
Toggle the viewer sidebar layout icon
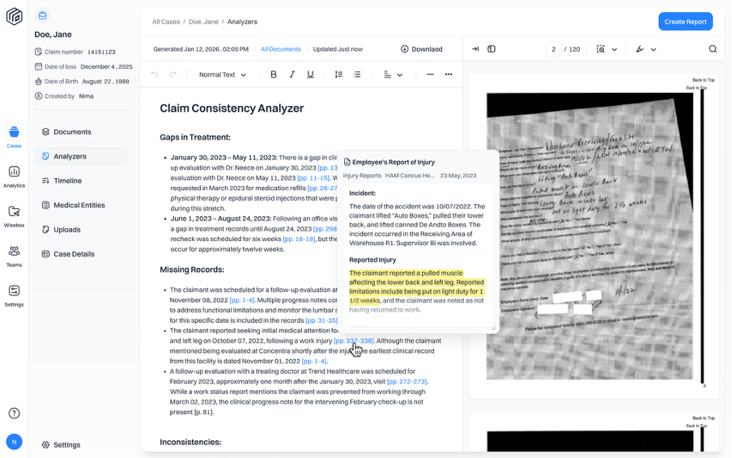pos(492,49)
